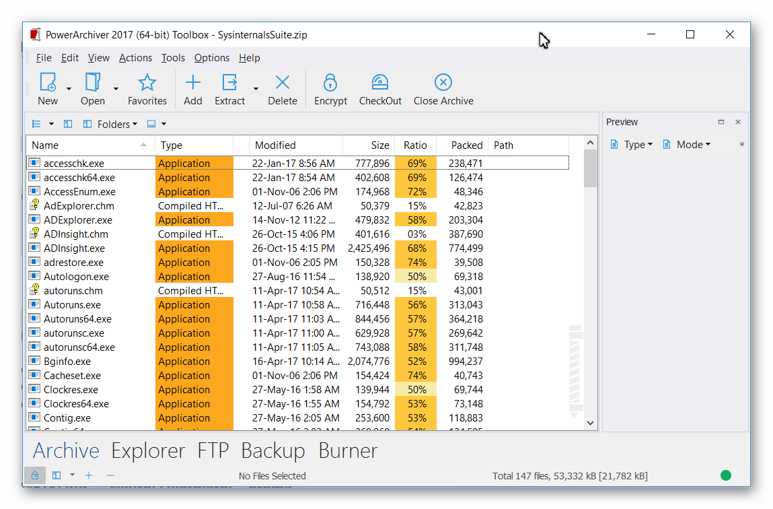Screen dimensions: 773x509
Task: Click the file icon of accesschk.exe
Action: [x=34, y=162]
